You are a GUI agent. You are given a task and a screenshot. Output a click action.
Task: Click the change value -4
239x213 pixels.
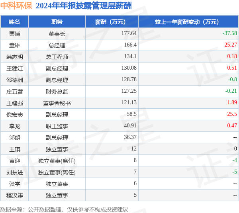click(235, 160)
